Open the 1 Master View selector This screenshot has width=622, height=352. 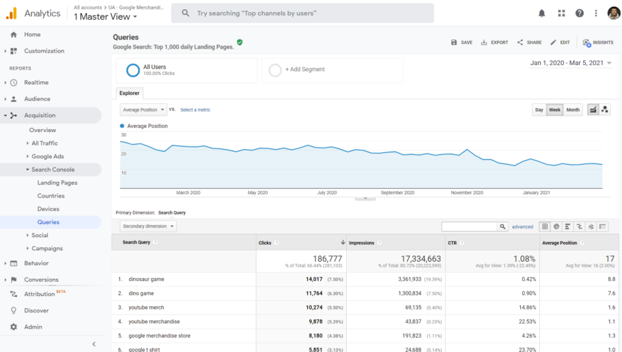pyautogui.click(x=105, y=16)
